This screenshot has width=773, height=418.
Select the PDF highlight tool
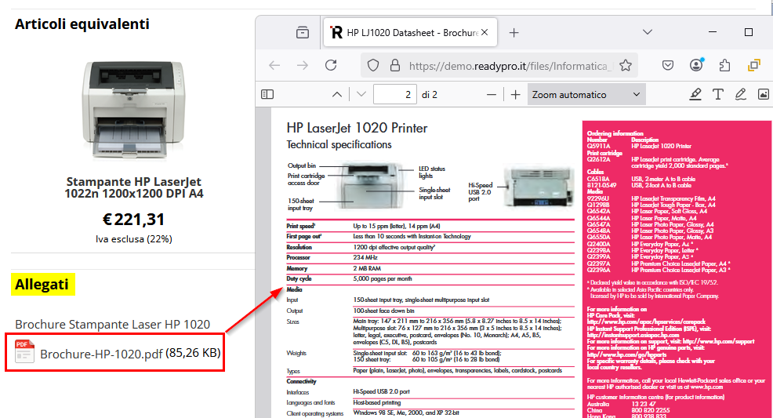click(x=695, y=94)
